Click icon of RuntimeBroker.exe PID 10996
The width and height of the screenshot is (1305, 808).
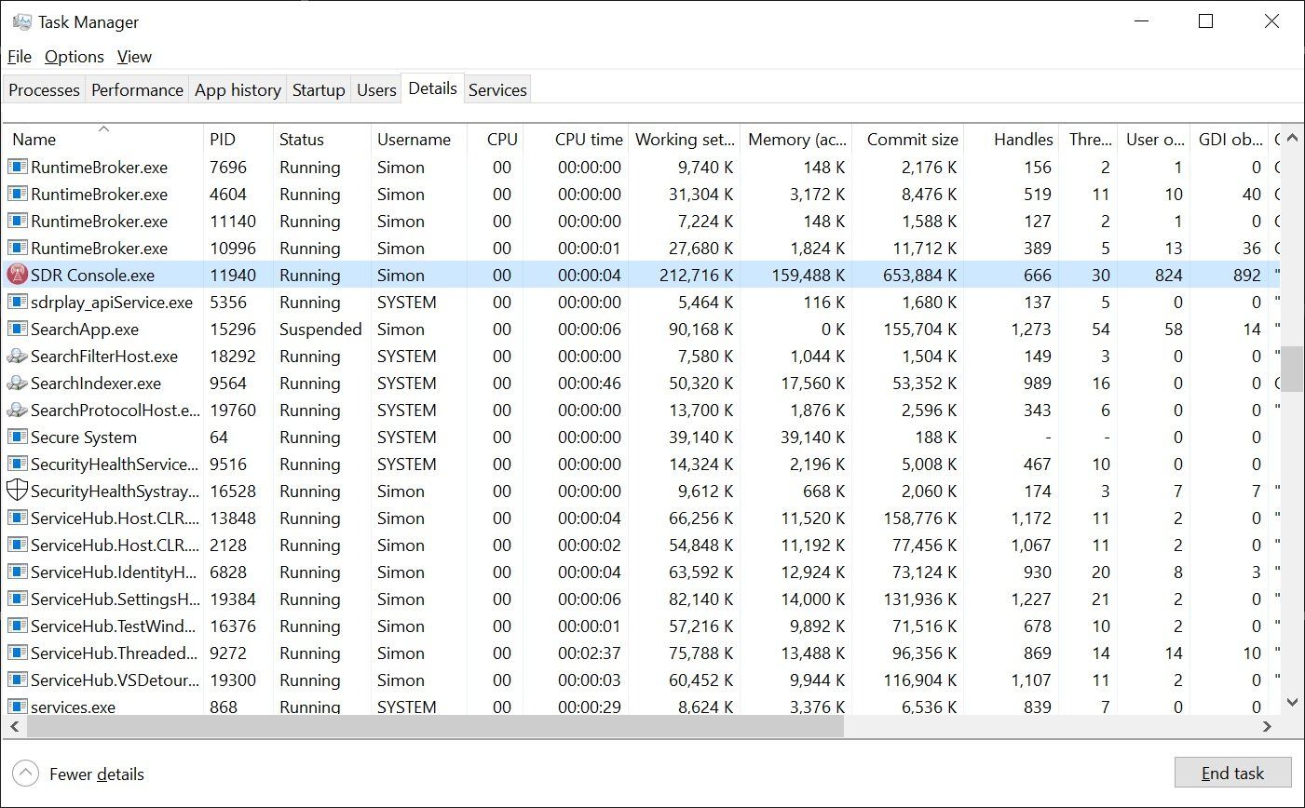[x=17, y=249]
